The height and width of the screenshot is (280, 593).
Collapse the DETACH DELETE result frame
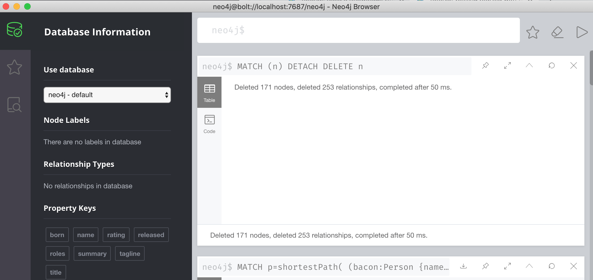[x=529, y=66]
